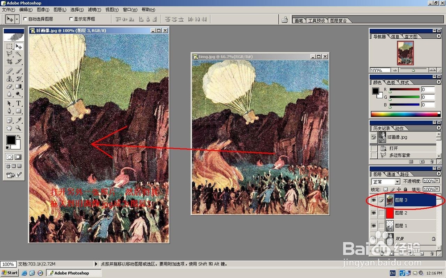This screenshot has height=278, width=446.
Task: Open the fill 填充 slider arrow
Action: 438,189
